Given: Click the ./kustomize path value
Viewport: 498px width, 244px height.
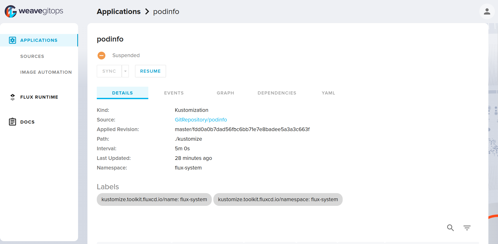Looking at the screenshot, I should point(188,139).
